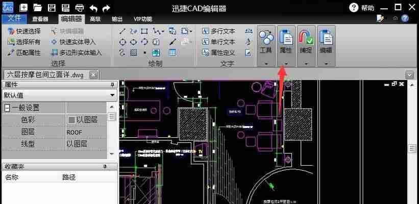Screen dimensions: 419x204
Task: Click the 路径 column header
Action: pyautogui.click(x=69, y=177)
